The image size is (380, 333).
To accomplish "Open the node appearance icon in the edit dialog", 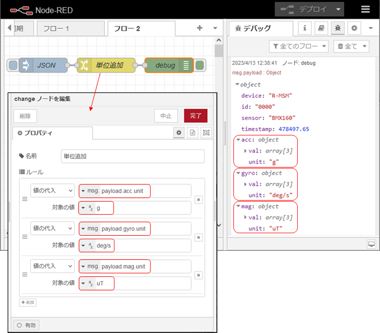I will pyautogui.click(x=206, y=132).
